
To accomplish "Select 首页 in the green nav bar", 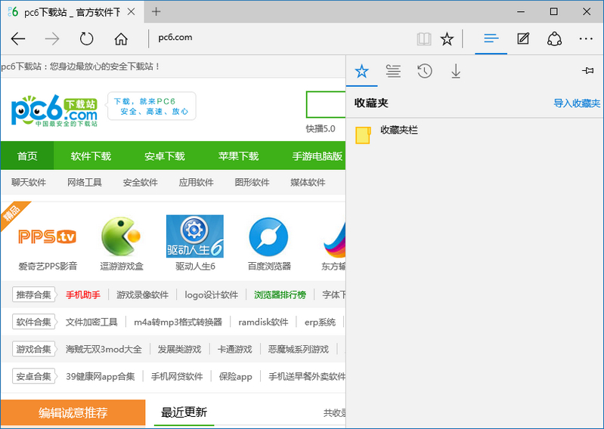I will tap(27, 156).
